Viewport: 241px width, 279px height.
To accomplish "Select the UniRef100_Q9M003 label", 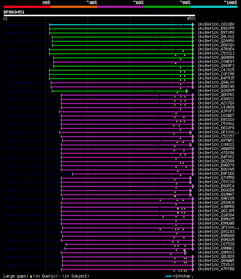I will tap(216, 252).
